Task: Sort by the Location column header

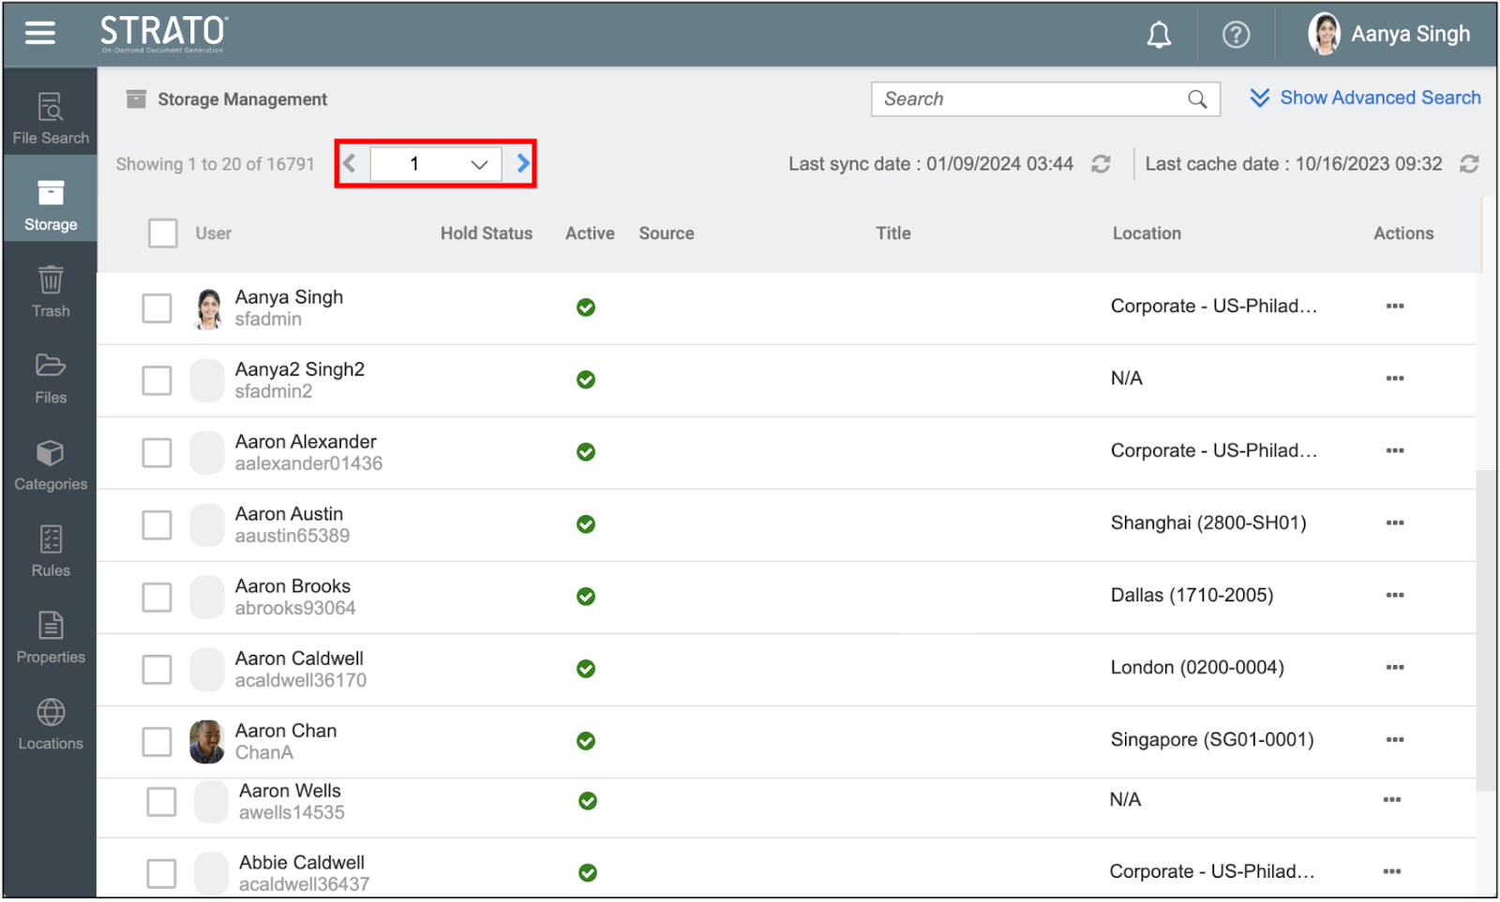Action: (1146, 234)
